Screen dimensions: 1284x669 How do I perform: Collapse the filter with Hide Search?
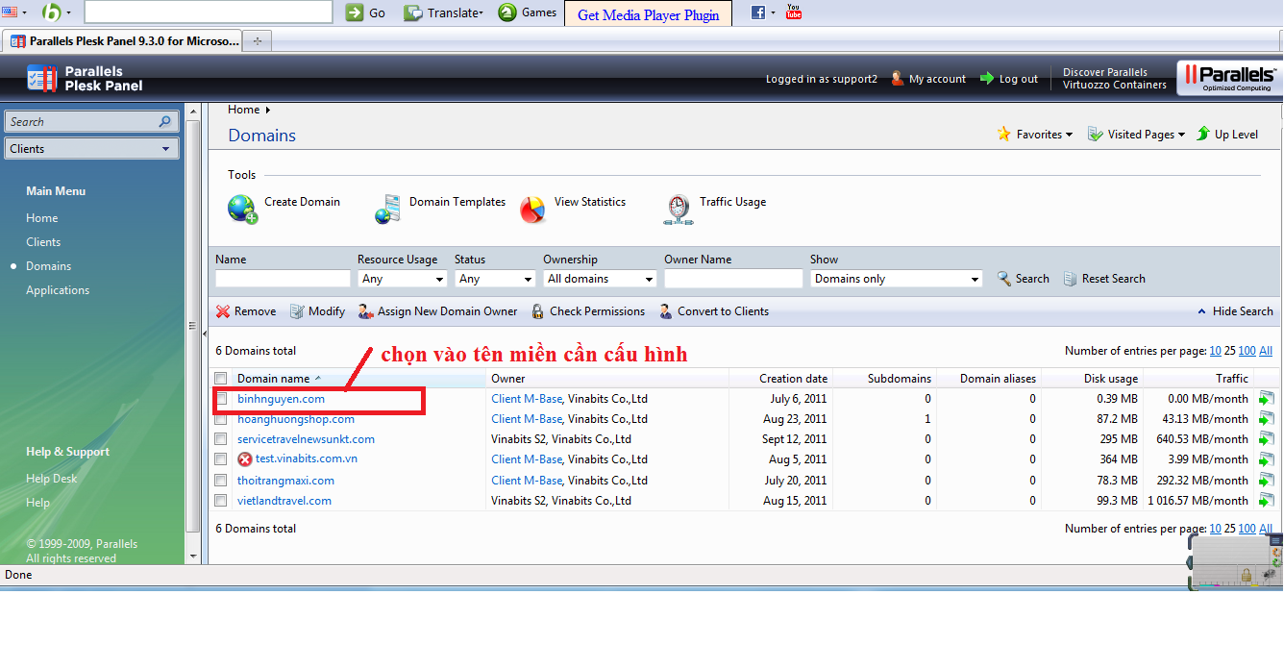click(1236, 311)
